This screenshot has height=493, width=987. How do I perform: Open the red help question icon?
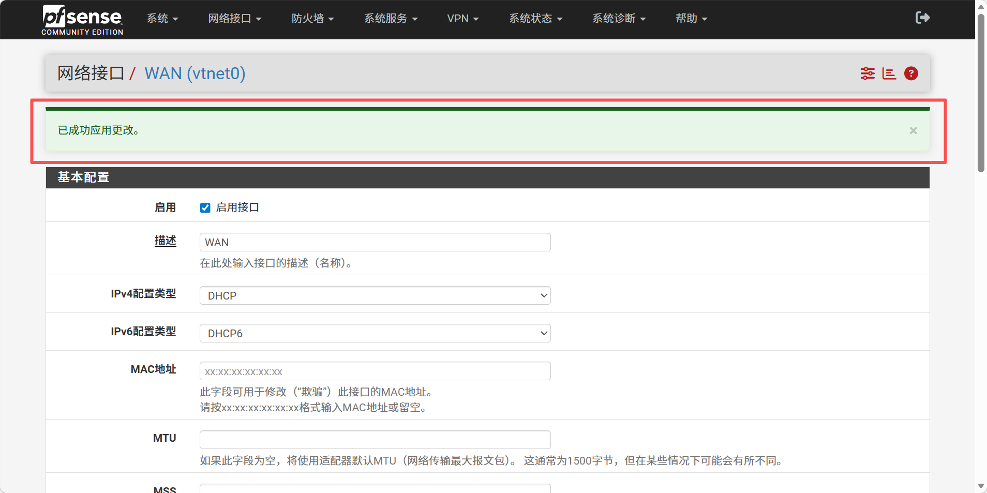click(x=911, y=73)
